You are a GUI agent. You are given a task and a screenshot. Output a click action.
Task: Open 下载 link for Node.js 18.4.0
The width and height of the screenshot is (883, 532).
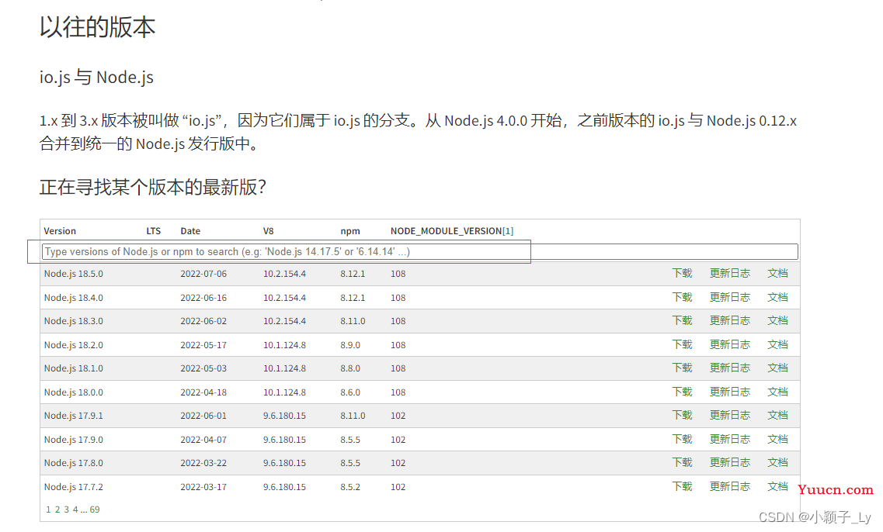tap(682, 298)
